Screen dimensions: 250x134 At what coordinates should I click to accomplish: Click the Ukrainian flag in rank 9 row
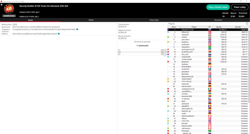pos(210,49)
